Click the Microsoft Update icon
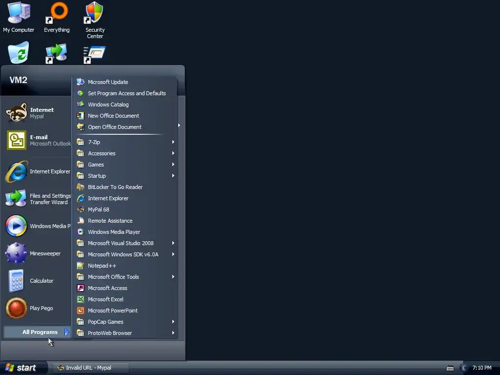Image resolution: width=500 pixels, height=375 pixels. coord(81,82)
